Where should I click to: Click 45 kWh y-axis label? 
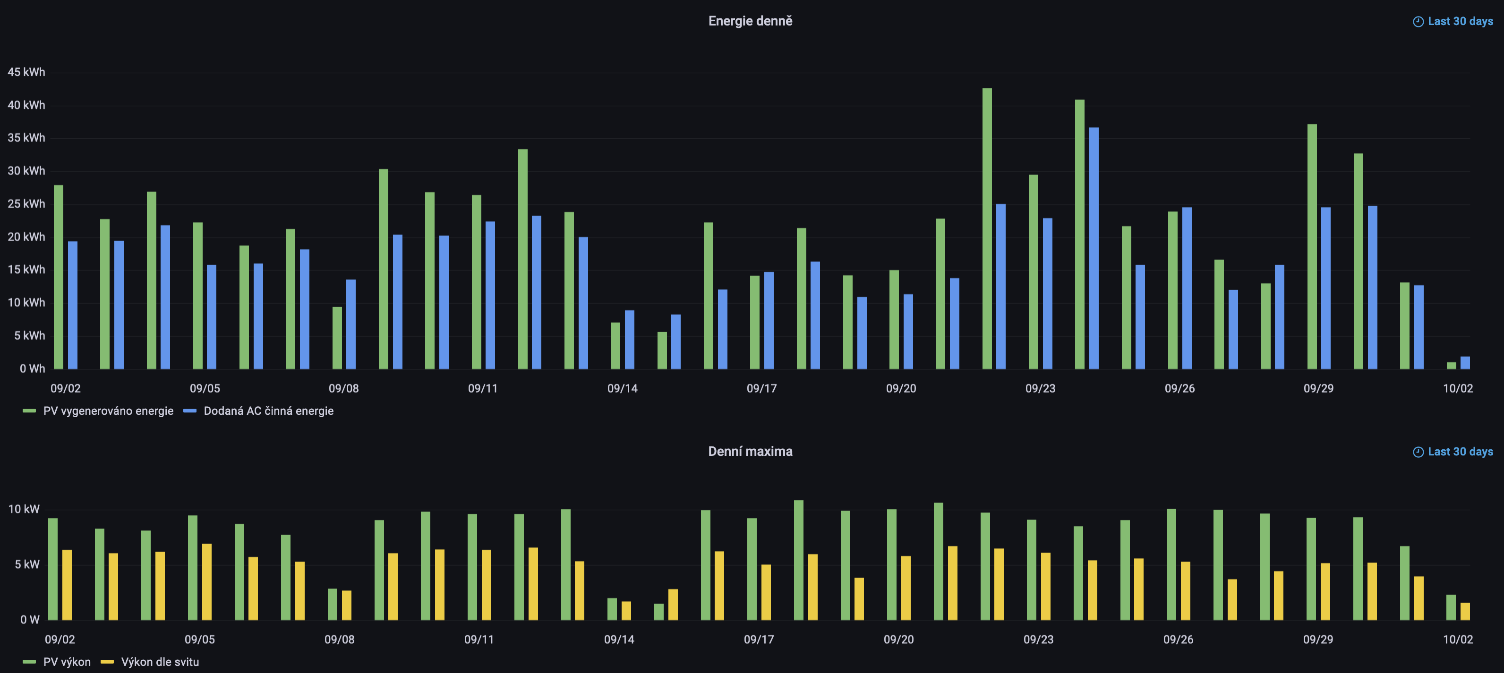26,72
